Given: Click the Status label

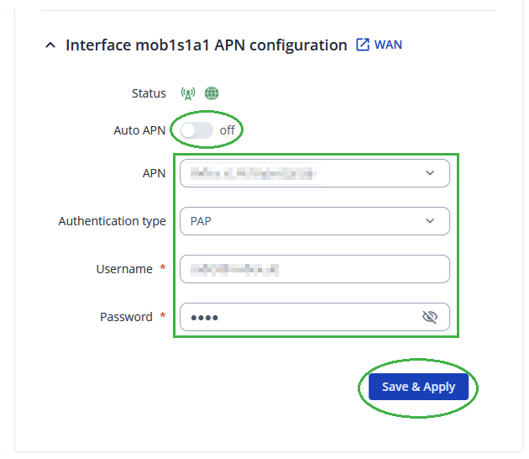Looking at the screenshot, I should [x=149, y=93].
